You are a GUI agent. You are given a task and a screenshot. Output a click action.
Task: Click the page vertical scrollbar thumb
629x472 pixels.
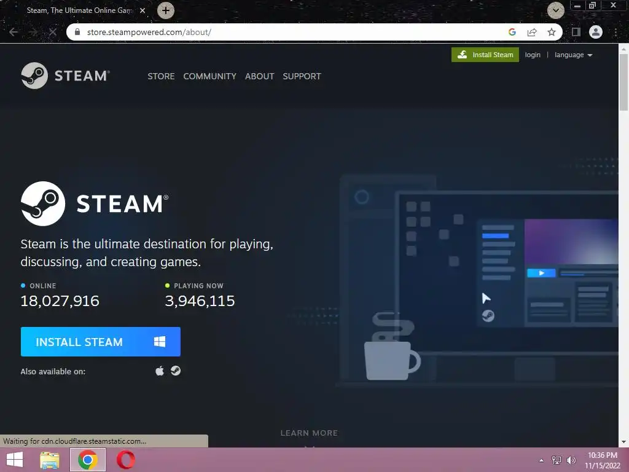pyautogui.click(x=623, y=82)
